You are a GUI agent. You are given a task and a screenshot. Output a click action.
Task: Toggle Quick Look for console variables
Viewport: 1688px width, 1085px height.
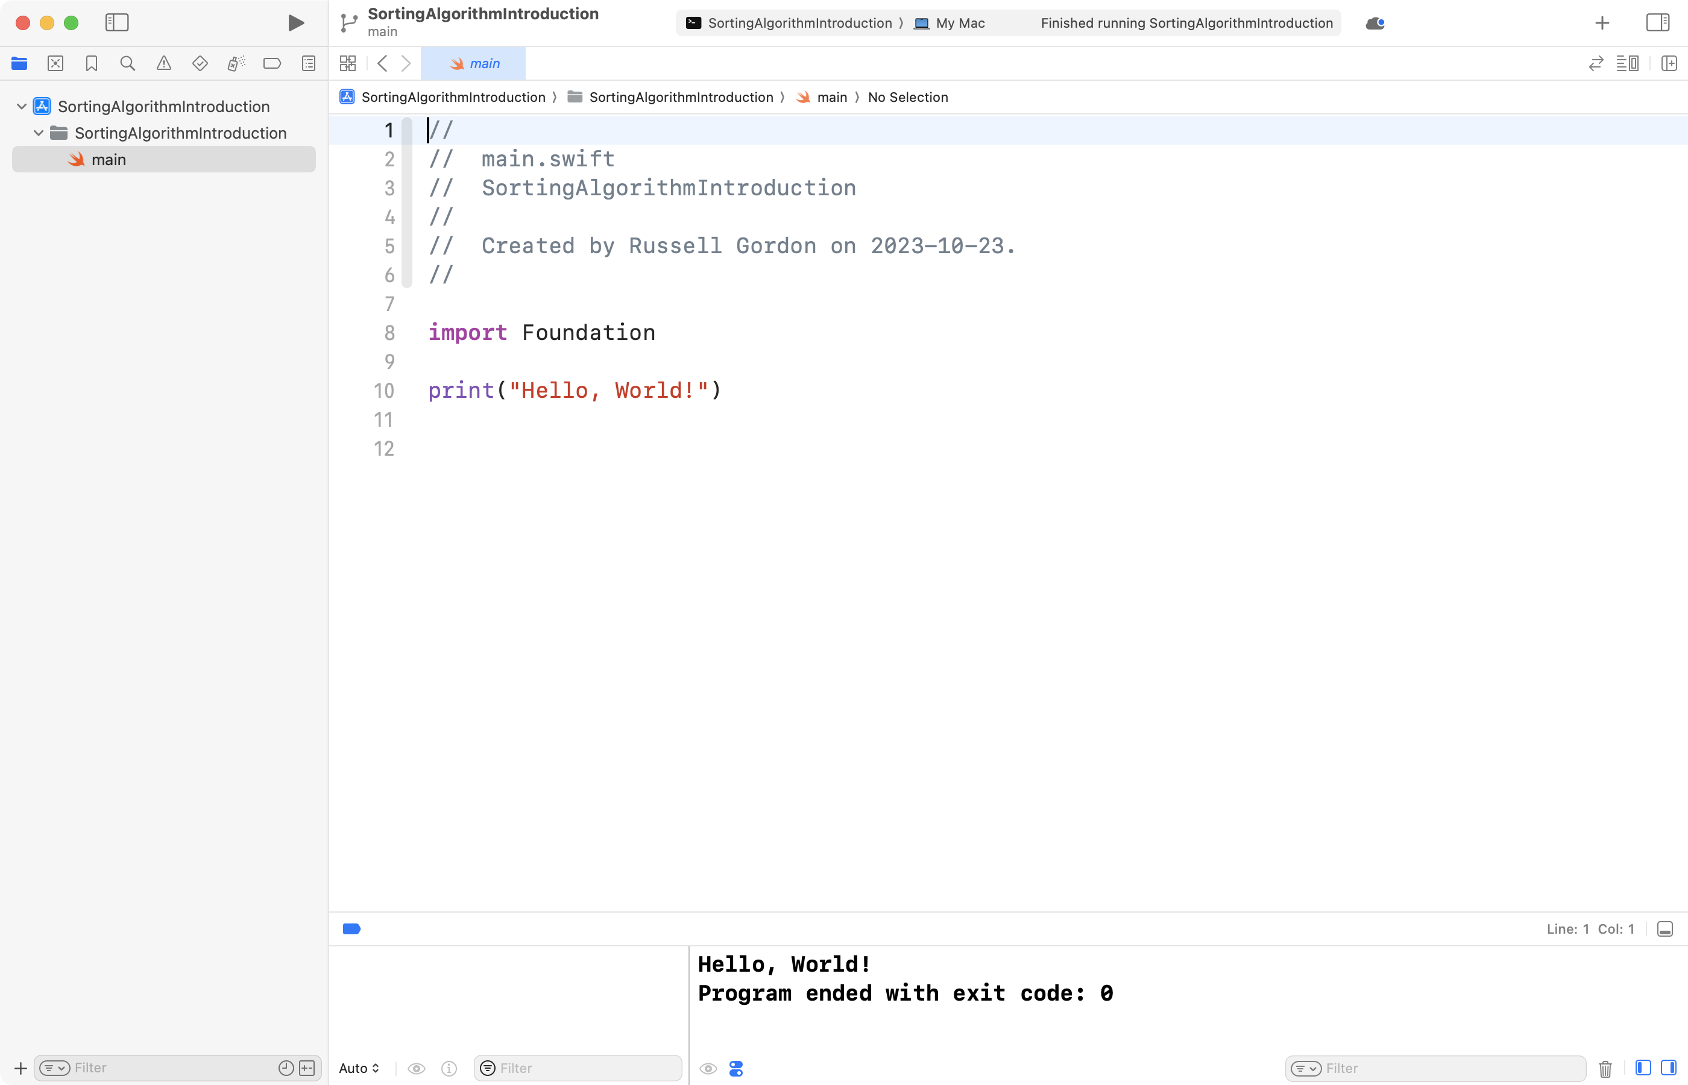[x=707, y=1068]
